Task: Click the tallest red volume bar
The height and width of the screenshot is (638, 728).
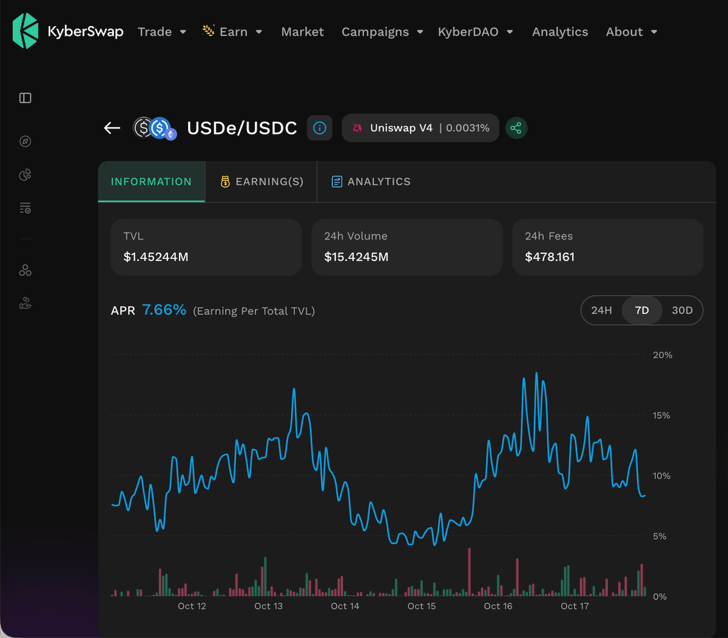Action: coord(469,572)
